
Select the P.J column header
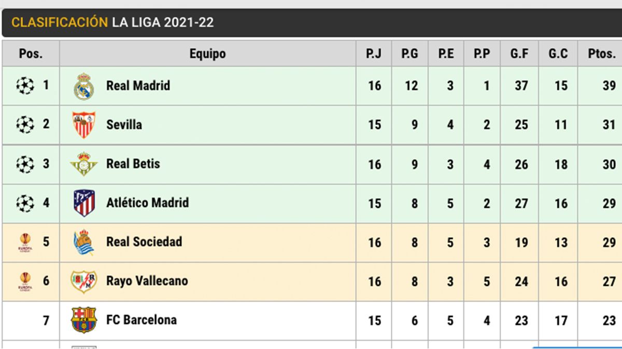pyautogui.click(x=374, y=54)
